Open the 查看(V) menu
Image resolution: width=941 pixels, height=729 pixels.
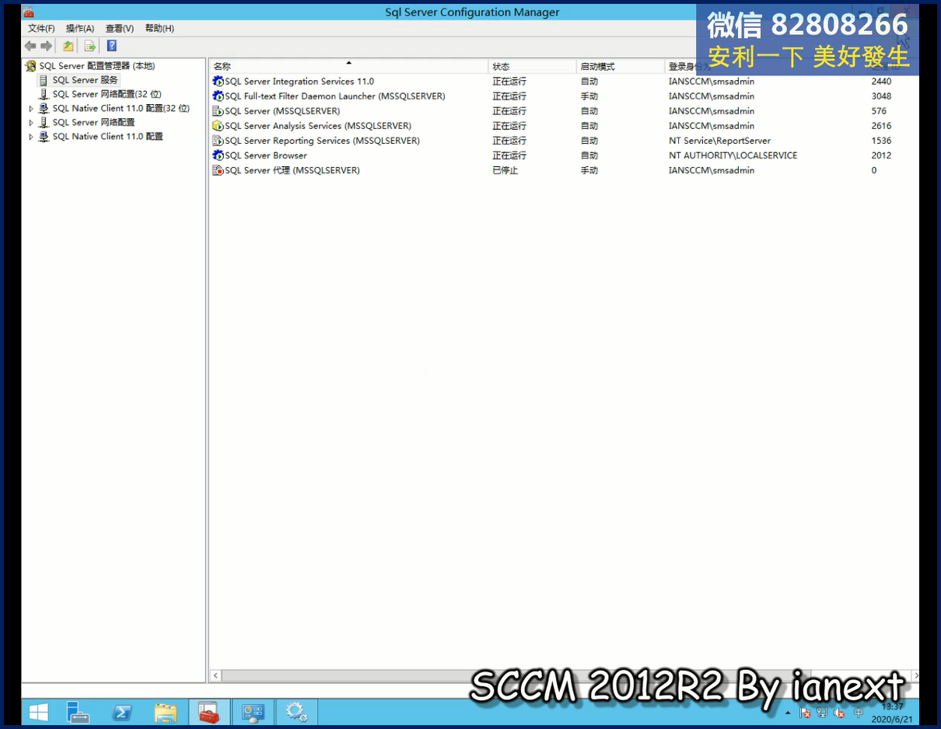point(120,28)
